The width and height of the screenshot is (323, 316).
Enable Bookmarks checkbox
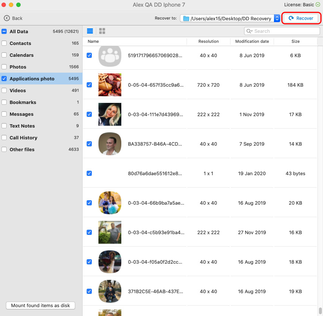coord(4,102)
